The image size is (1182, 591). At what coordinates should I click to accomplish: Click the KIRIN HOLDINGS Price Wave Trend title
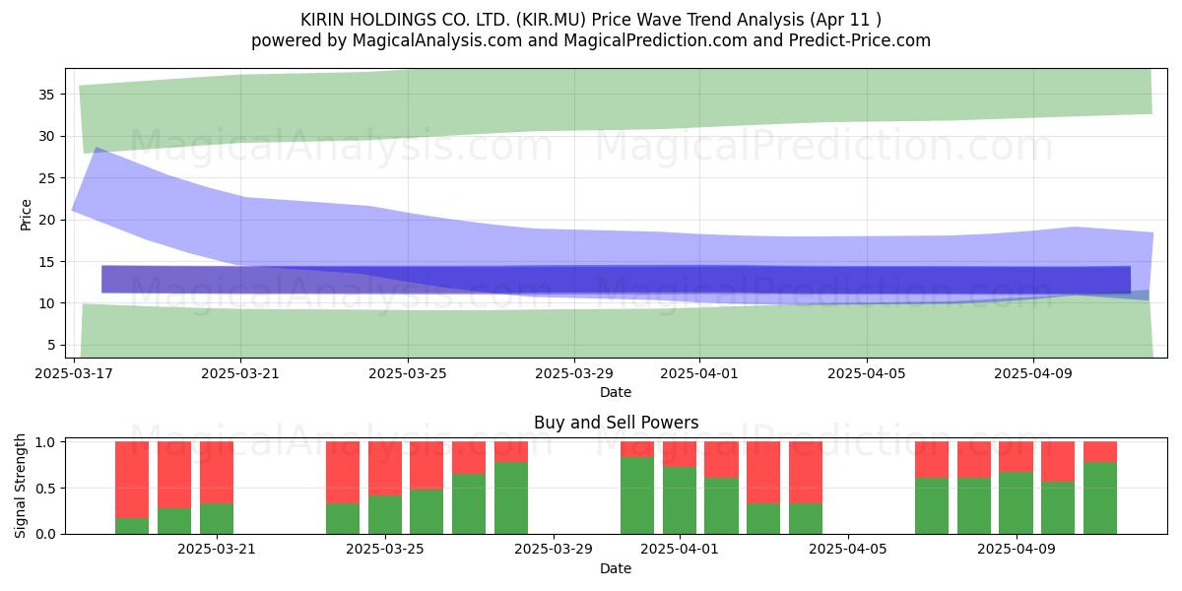coord(591,20)
